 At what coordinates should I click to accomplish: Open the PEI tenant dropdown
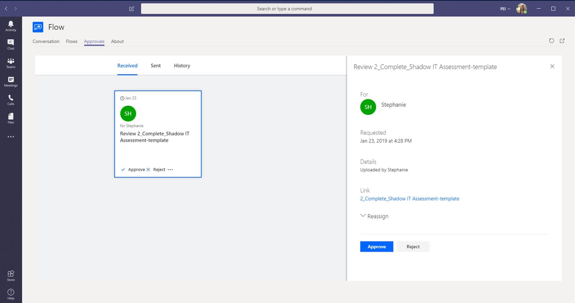tap(505, 9)
